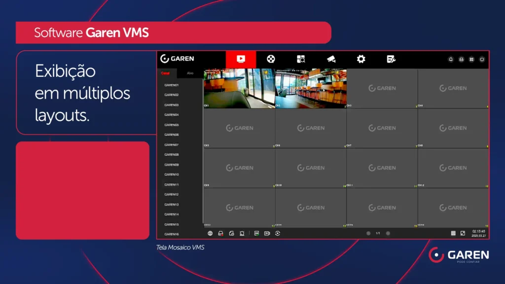Click the video record camera icon
The image size is (505, 284).
coord(267,233)
